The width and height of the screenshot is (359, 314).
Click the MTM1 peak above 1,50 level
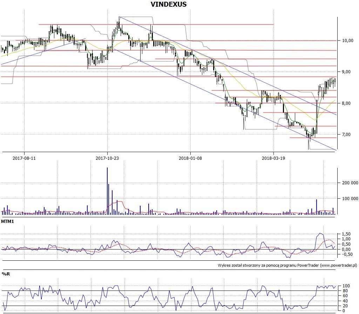(x=320, y=233)
